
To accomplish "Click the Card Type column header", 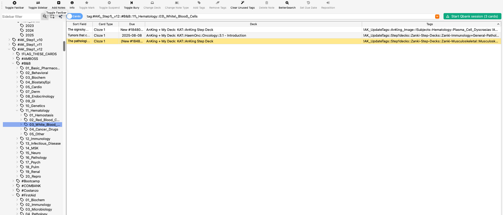I will tap(106, 24).
